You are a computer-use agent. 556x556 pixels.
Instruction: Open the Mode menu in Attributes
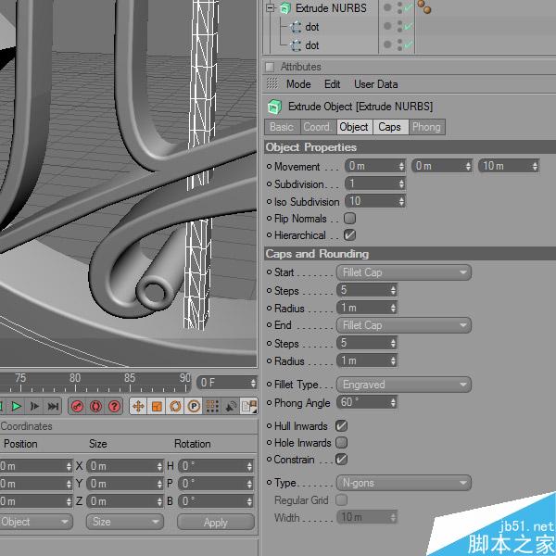click(x=298, y=84)
